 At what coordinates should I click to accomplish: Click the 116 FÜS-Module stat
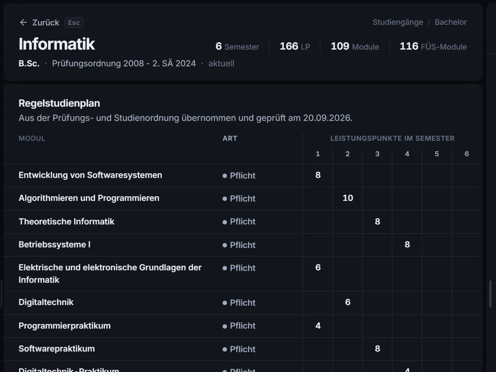tap(433, 46)
